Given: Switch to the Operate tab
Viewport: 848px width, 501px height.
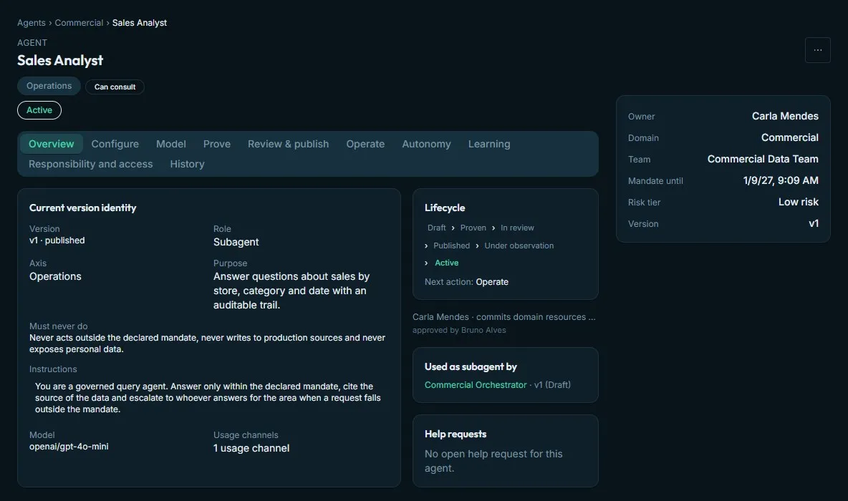Looking at the screenshot, I should 365,144.
